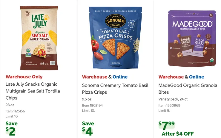Click the $7.99 price
This screenshot has width=221, height=138.
pyautogui.click(x=167, y=125)
